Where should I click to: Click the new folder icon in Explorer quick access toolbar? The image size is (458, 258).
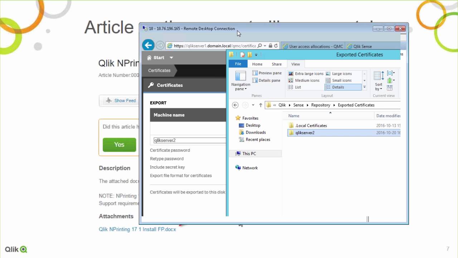coord(250,54)
